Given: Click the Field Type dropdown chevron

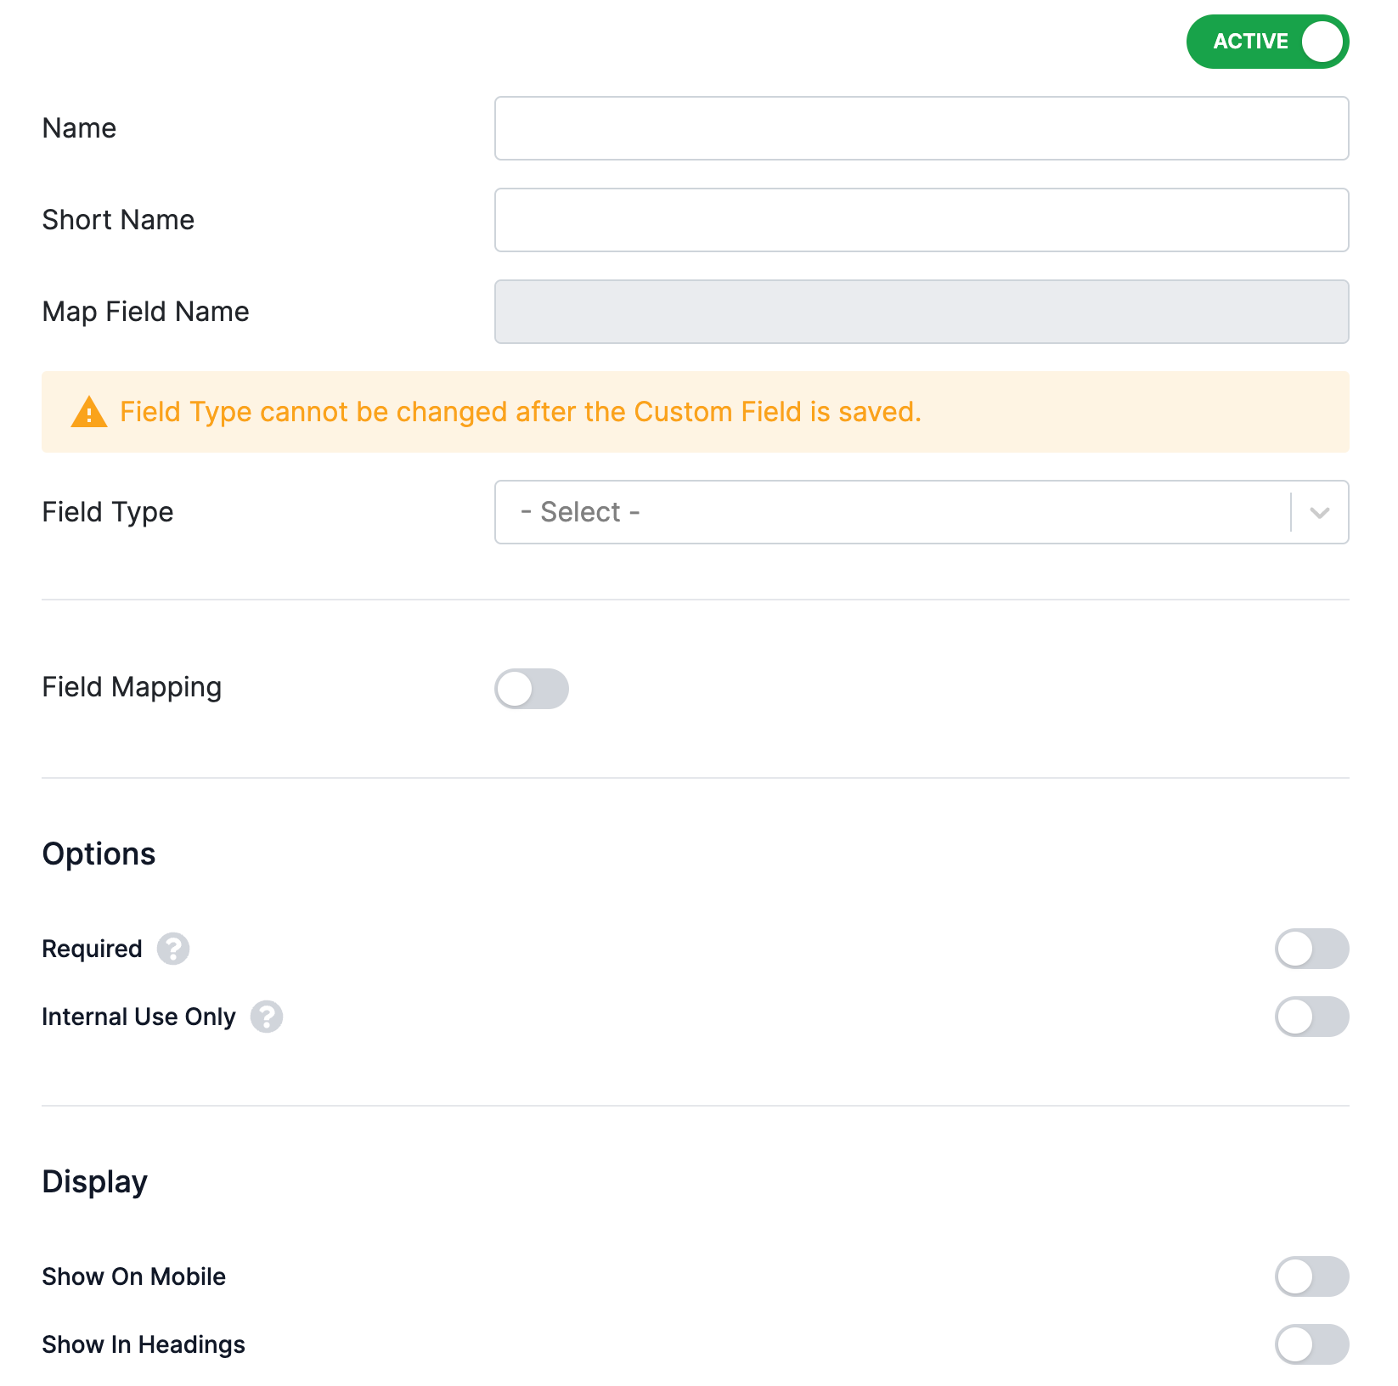Looking at the screenshot, I should 1319,511.
